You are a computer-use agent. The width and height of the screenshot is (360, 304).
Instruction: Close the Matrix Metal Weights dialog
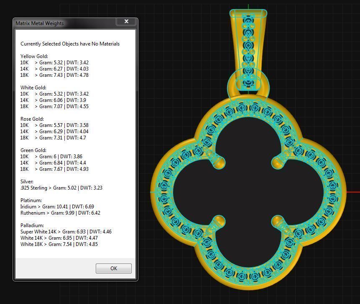(126, 21)
